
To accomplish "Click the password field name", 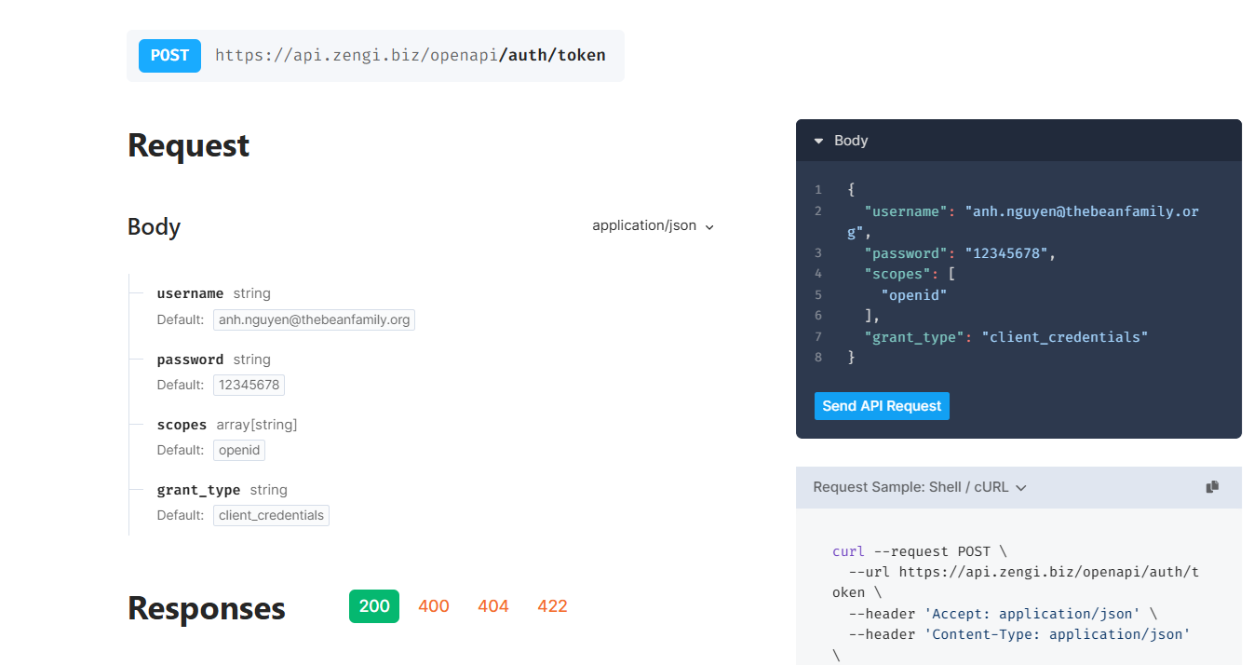I will click(x=190, y=360).
